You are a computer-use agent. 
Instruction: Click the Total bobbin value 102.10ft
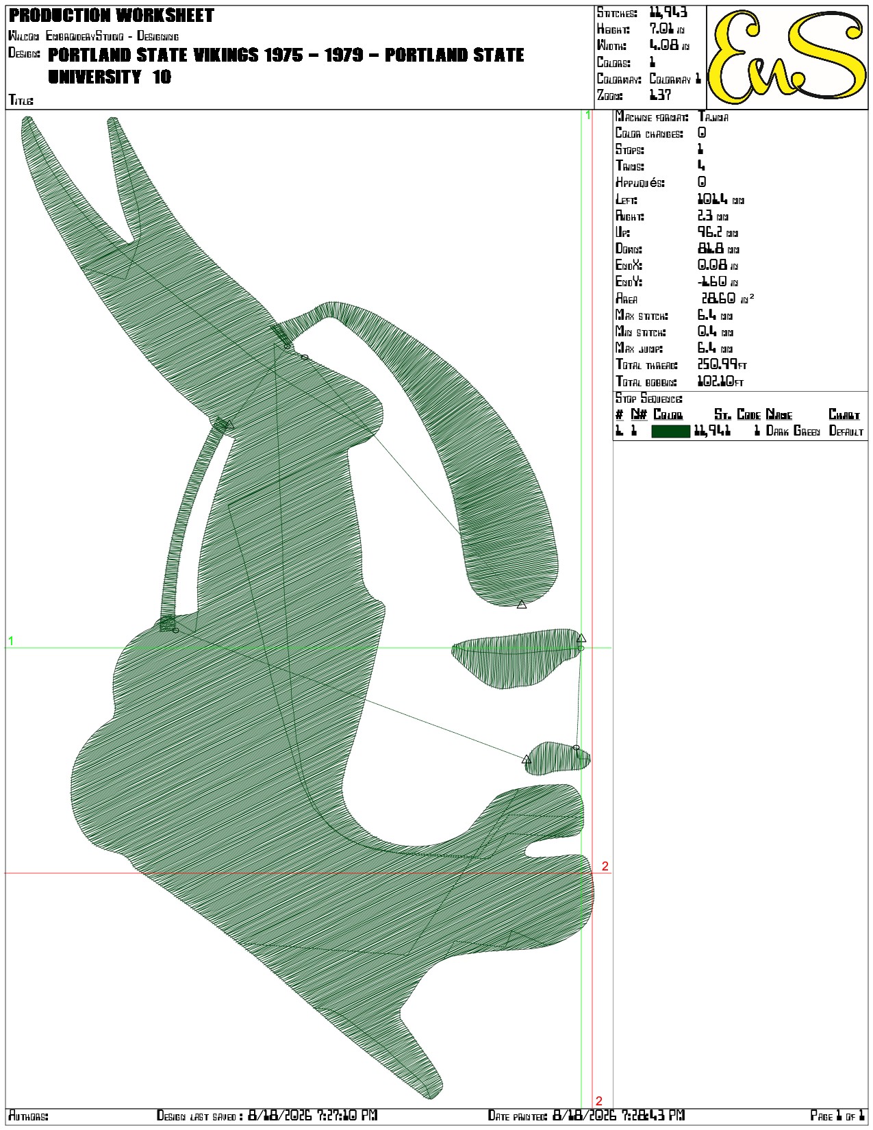pos(720,381)
